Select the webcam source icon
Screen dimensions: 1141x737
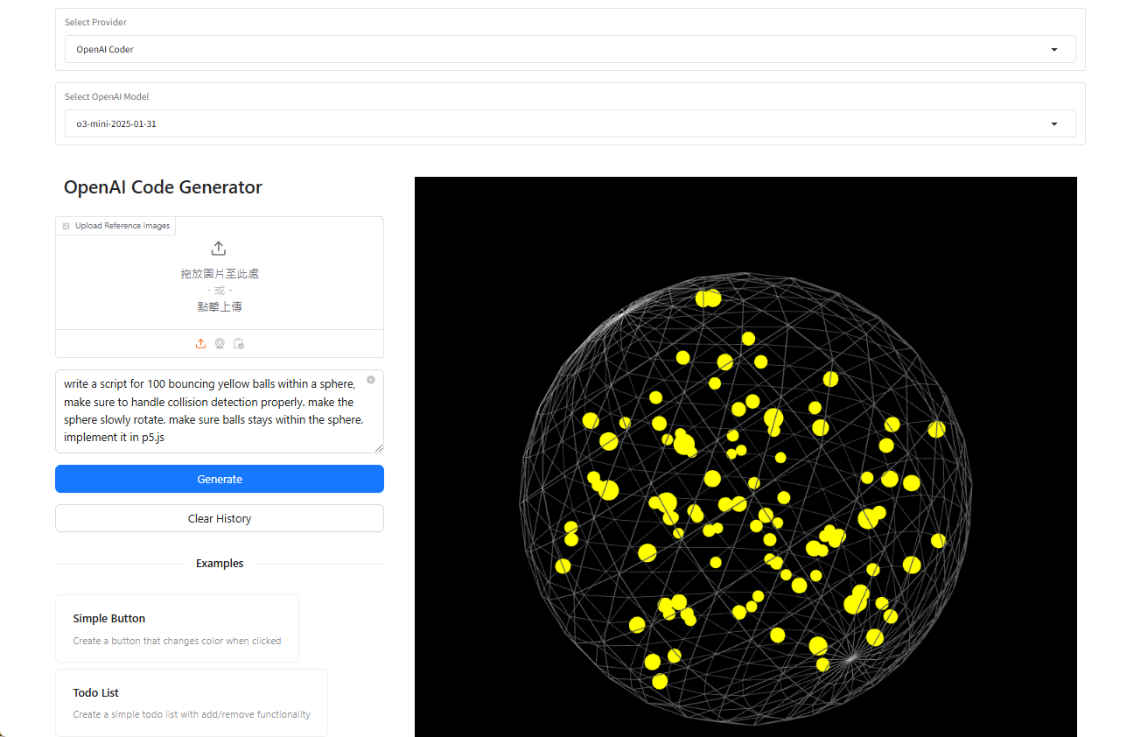[x=220, y=344]
